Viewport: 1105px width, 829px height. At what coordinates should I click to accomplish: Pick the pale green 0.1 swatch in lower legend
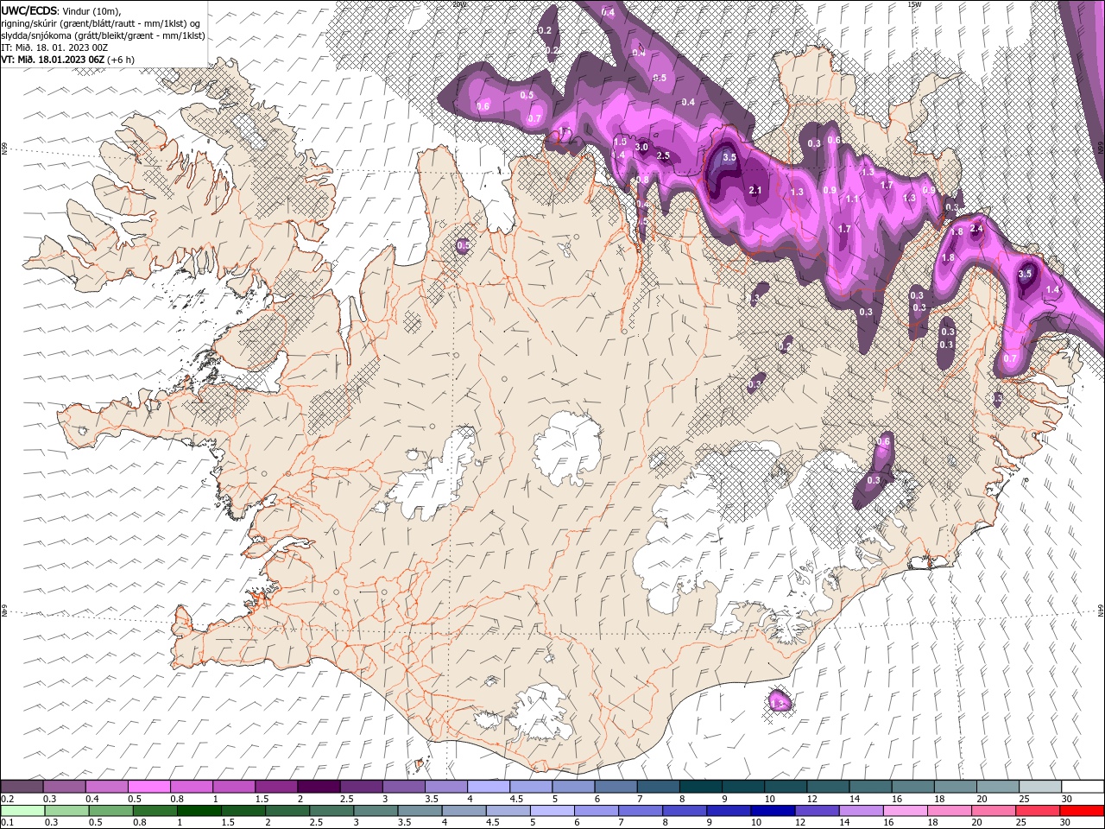(x=22, y=811)
